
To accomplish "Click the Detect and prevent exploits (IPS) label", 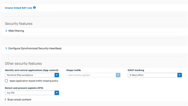I will pos(24,88).
